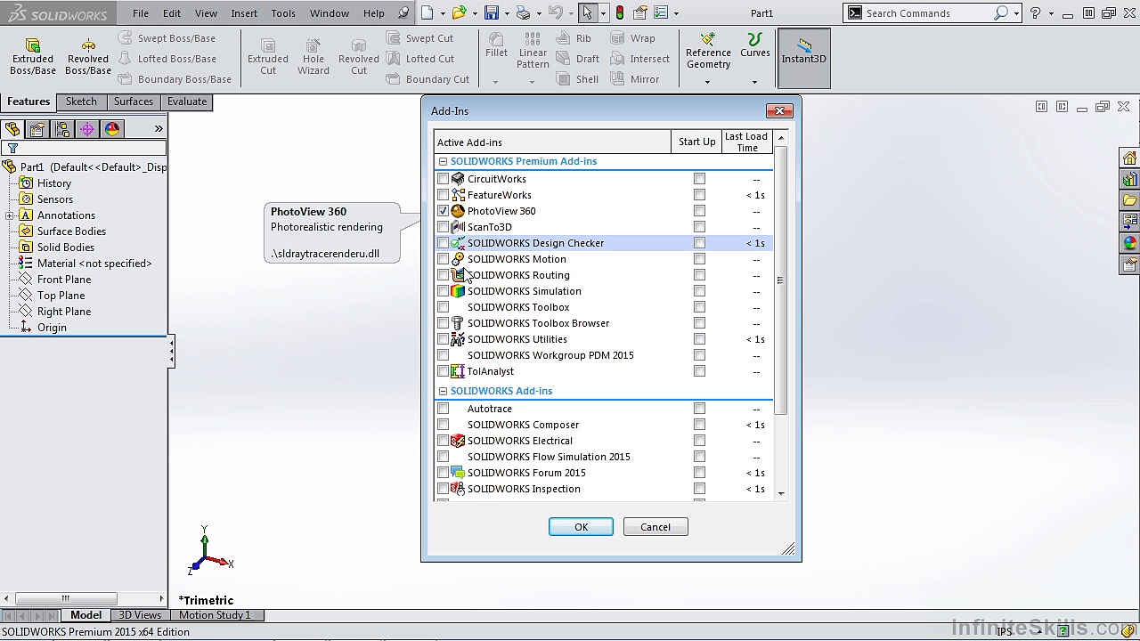Viewport: 1140px width, 641px height.
Task: Check the TolAnalyst add-in checkbox
Action: [443, 371]
